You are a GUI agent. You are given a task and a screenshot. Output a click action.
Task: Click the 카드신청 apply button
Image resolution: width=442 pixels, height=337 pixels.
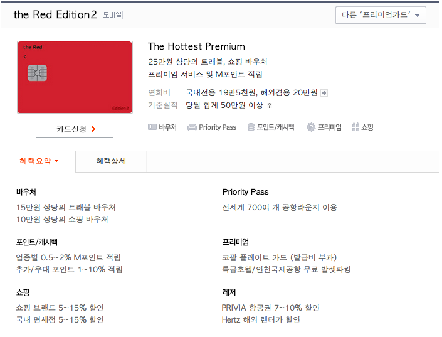coord(75,129)
